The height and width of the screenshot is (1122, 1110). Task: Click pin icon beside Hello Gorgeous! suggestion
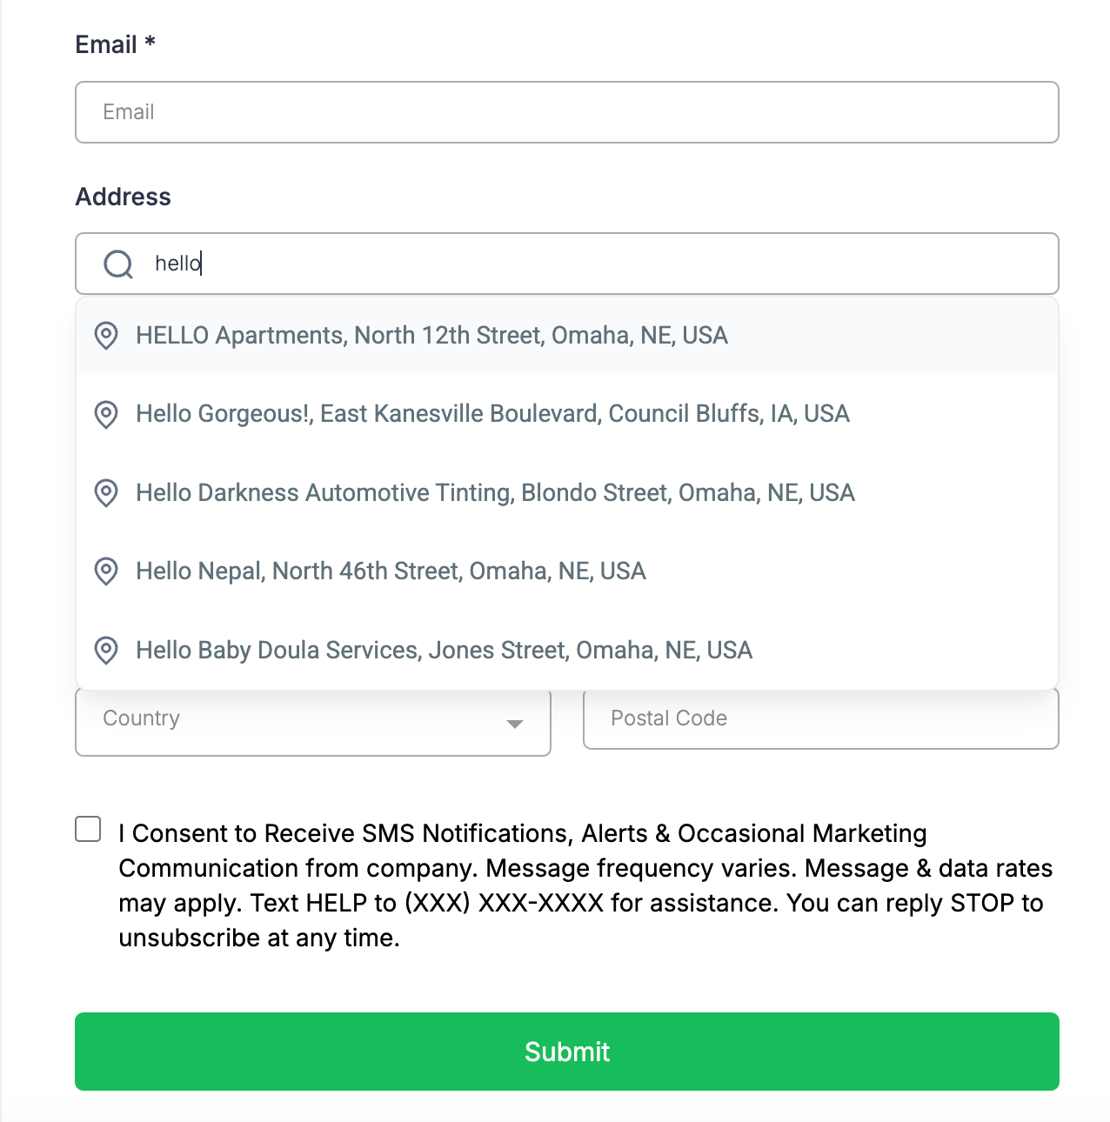106,414
